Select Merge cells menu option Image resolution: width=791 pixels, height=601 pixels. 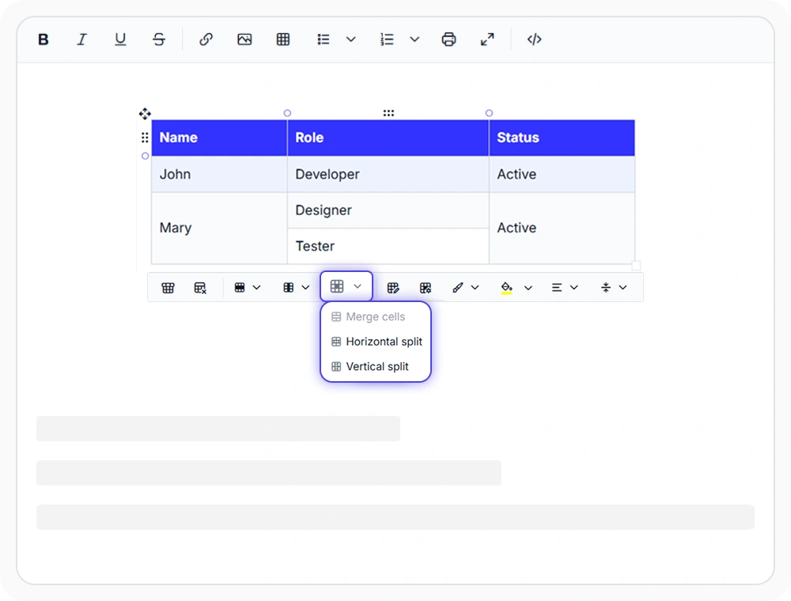tap(375, 316)
